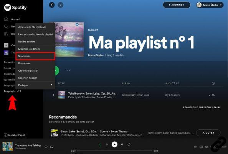Click Swan Lake (Suite), Op. 20a title

click(x=94, y=131)
